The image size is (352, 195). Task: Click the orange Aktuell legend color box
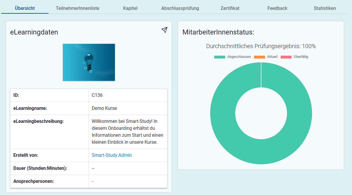[259, 57]
